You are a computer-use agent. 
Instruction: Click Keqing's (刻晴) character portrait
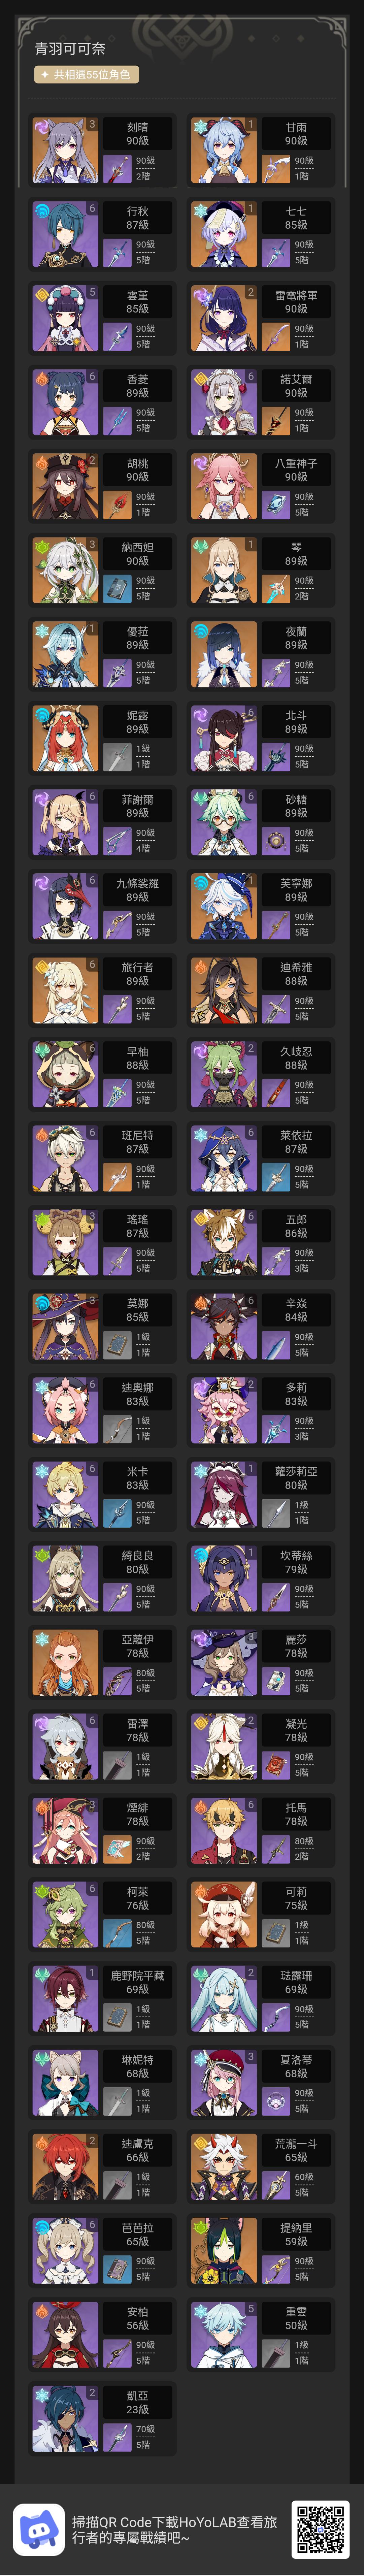(x=65, y=151)
